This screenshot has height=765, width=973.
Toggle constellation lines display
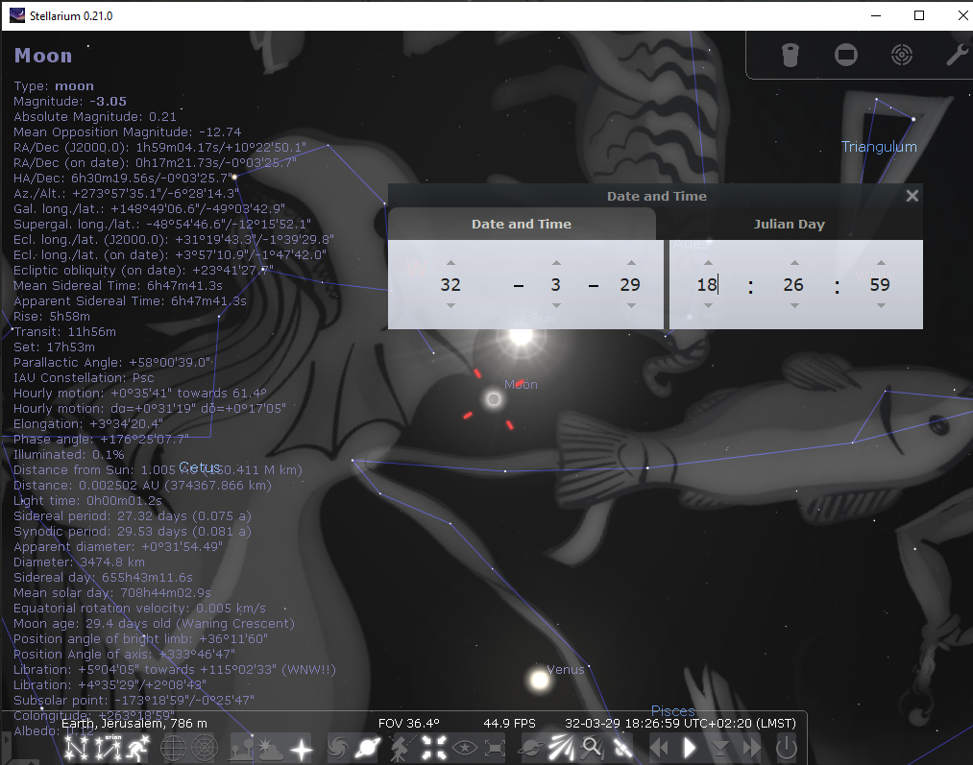coord(75,748)
